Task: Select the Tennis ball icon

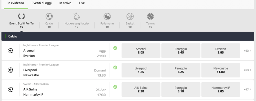Action: pyautogui.click(x=150, y=16)
